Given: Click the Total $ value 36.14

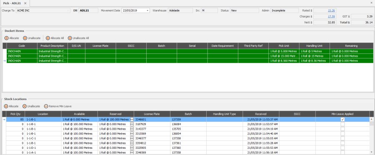Looking at the screenshot, I should point(362,22).
